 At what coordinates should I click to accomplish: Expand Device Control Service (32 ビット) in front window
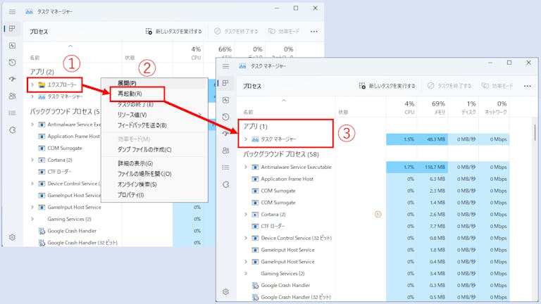246,238
